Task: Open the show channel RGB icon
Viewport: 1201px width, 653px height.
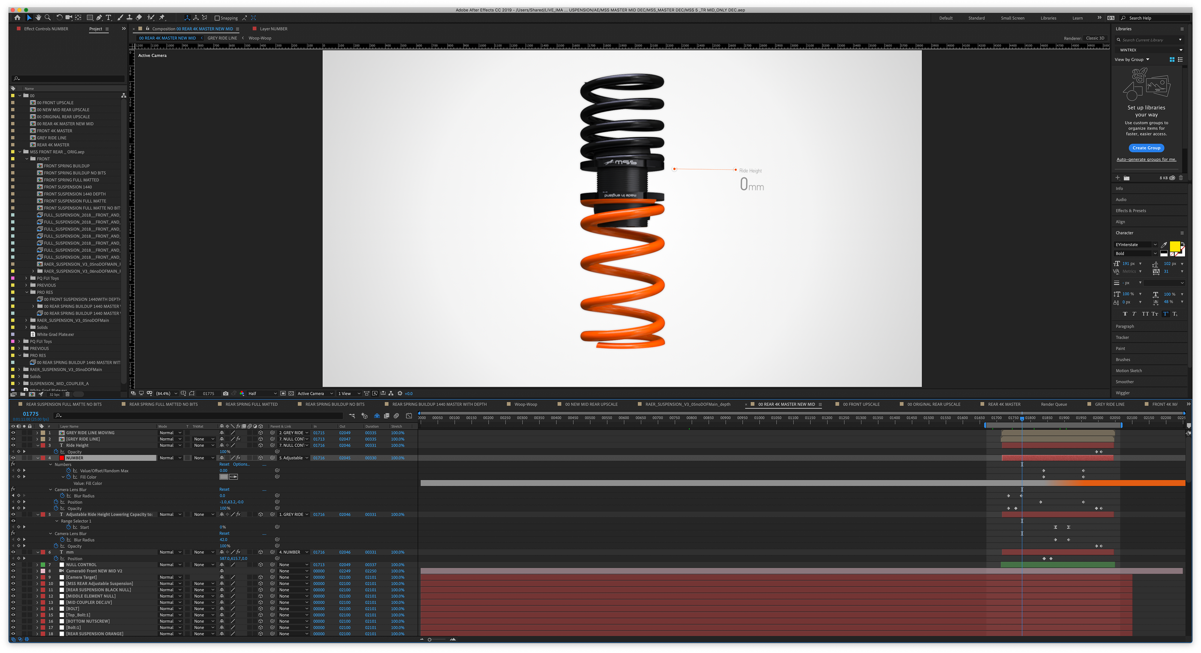Action: (242, 394)
